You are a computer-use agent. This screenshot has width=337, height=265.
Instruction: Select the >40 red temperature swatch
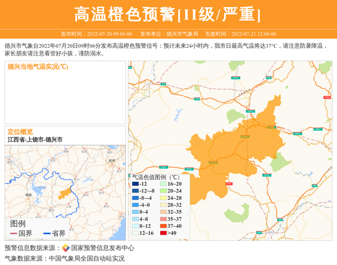[162, 233]
